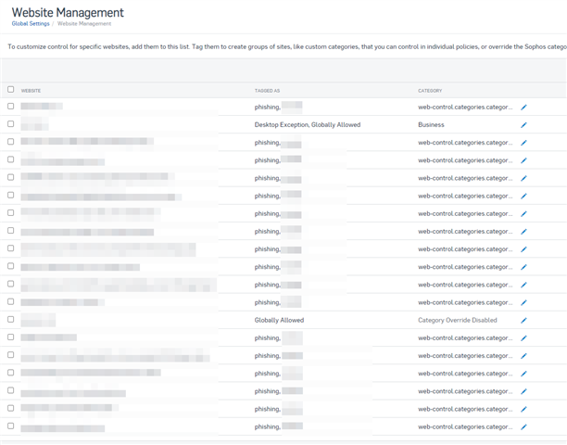The height and width of the screenshot is (445, 567).
Task: Tick the checkbox of the first website row
Action: (11, 106)
